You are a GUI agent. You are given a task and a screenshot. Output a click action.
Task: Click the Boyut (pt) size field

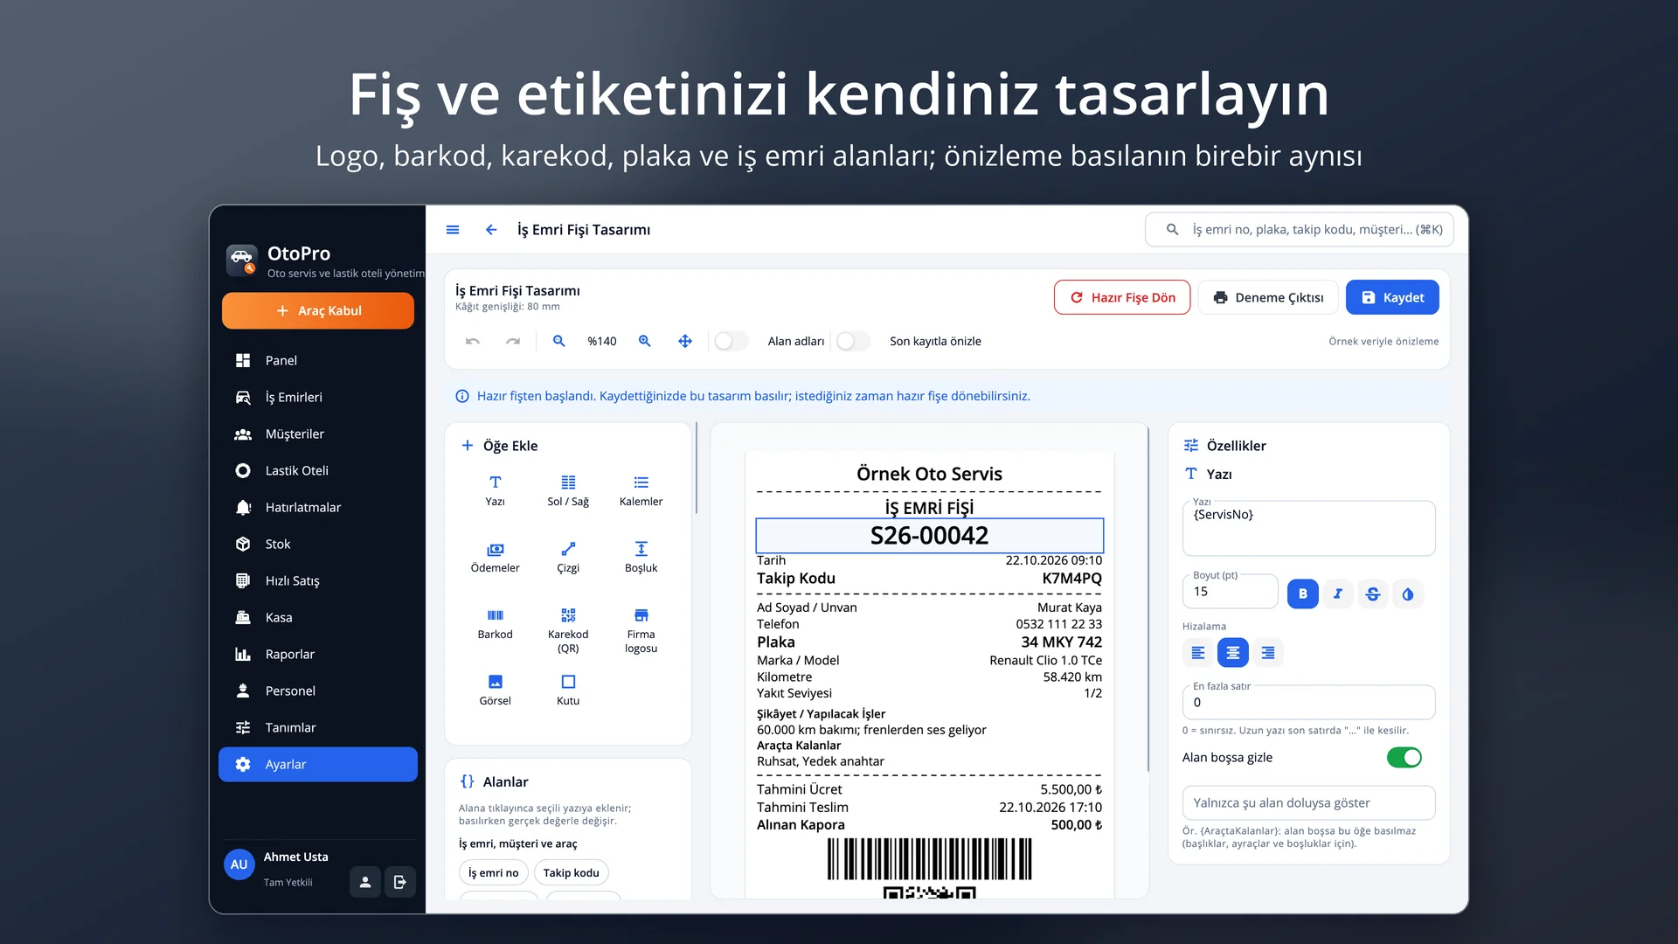point(1230,592)
